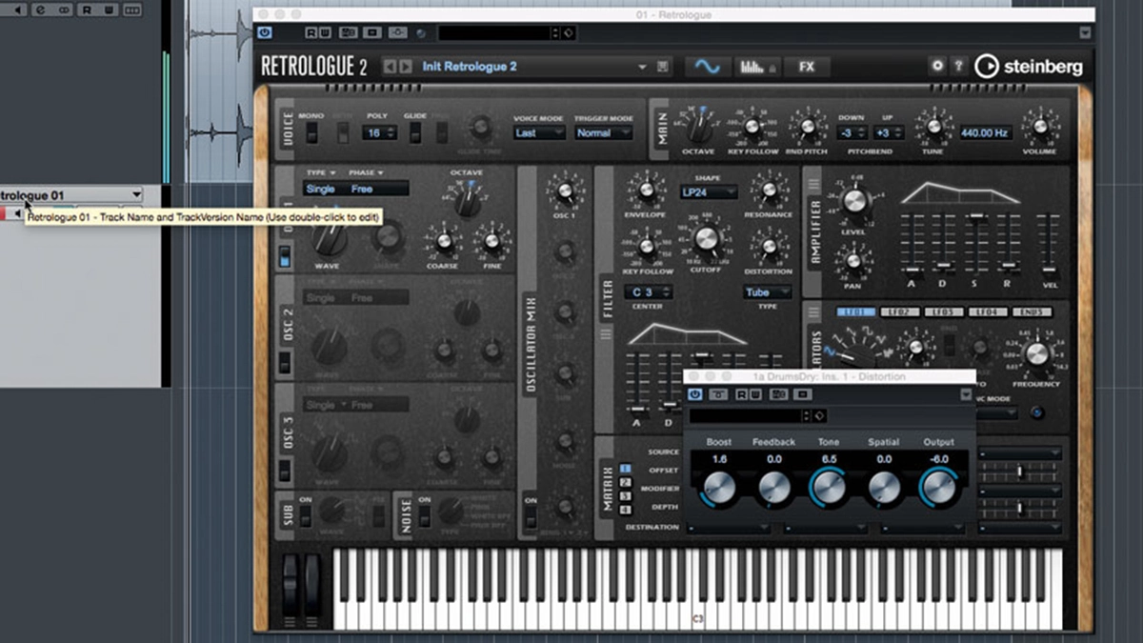Click A/B compare icon in Retrologue toolbar
The height and width of the screenshot is (643, 1143).
349,32
